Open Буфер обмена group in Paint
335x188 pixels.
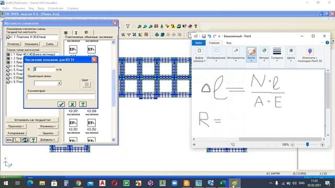coord(199,55)
